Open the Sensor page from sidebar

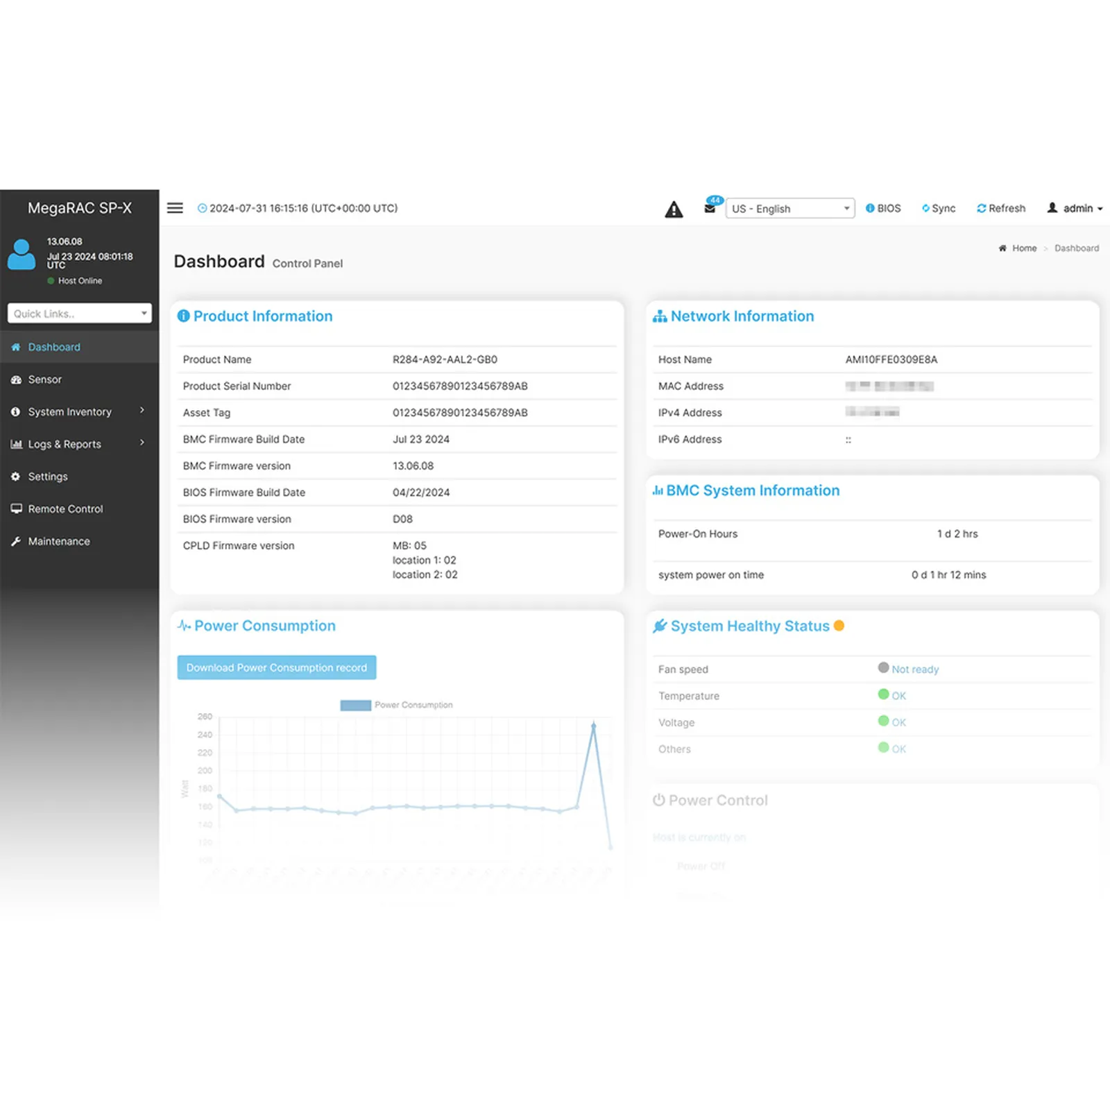pyautogui.click(x=45, y=379)
